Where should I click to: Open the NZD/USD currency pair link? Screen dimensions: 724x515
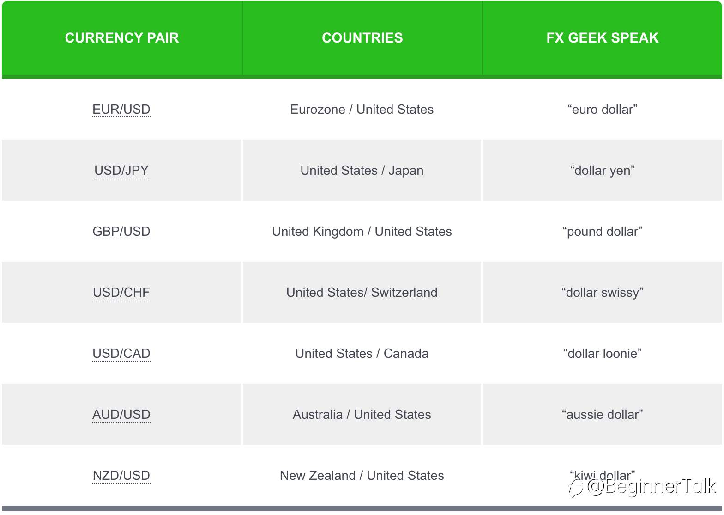121,476
